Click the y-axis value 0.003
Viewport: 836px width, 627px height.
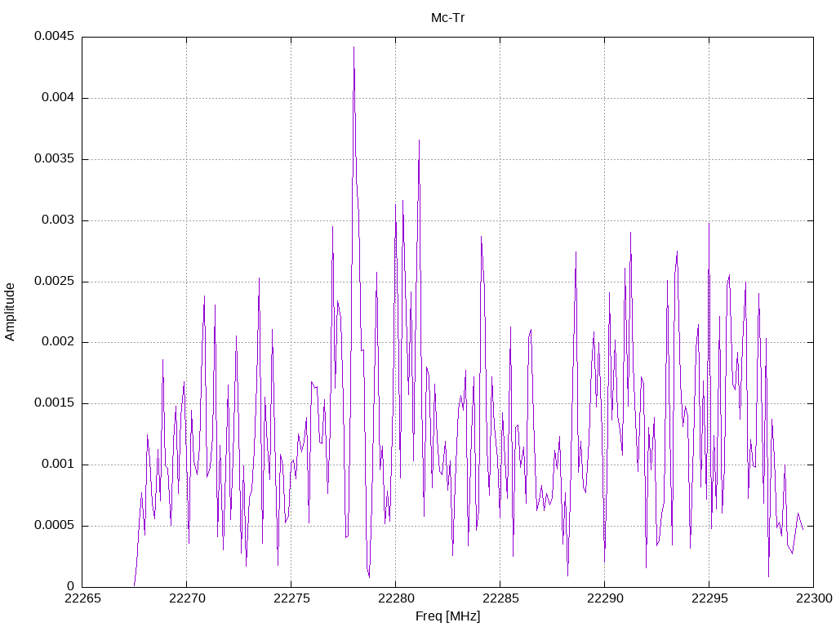click(x=58, y=220)
